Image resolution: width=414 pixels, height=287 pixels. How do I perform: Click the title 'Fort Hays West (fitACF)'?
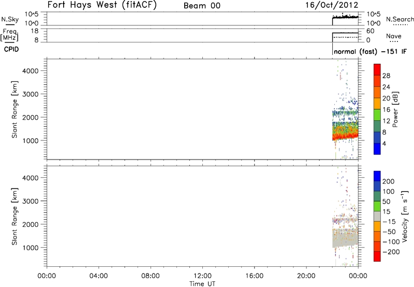pyautogui.click(x=102, y=5)
